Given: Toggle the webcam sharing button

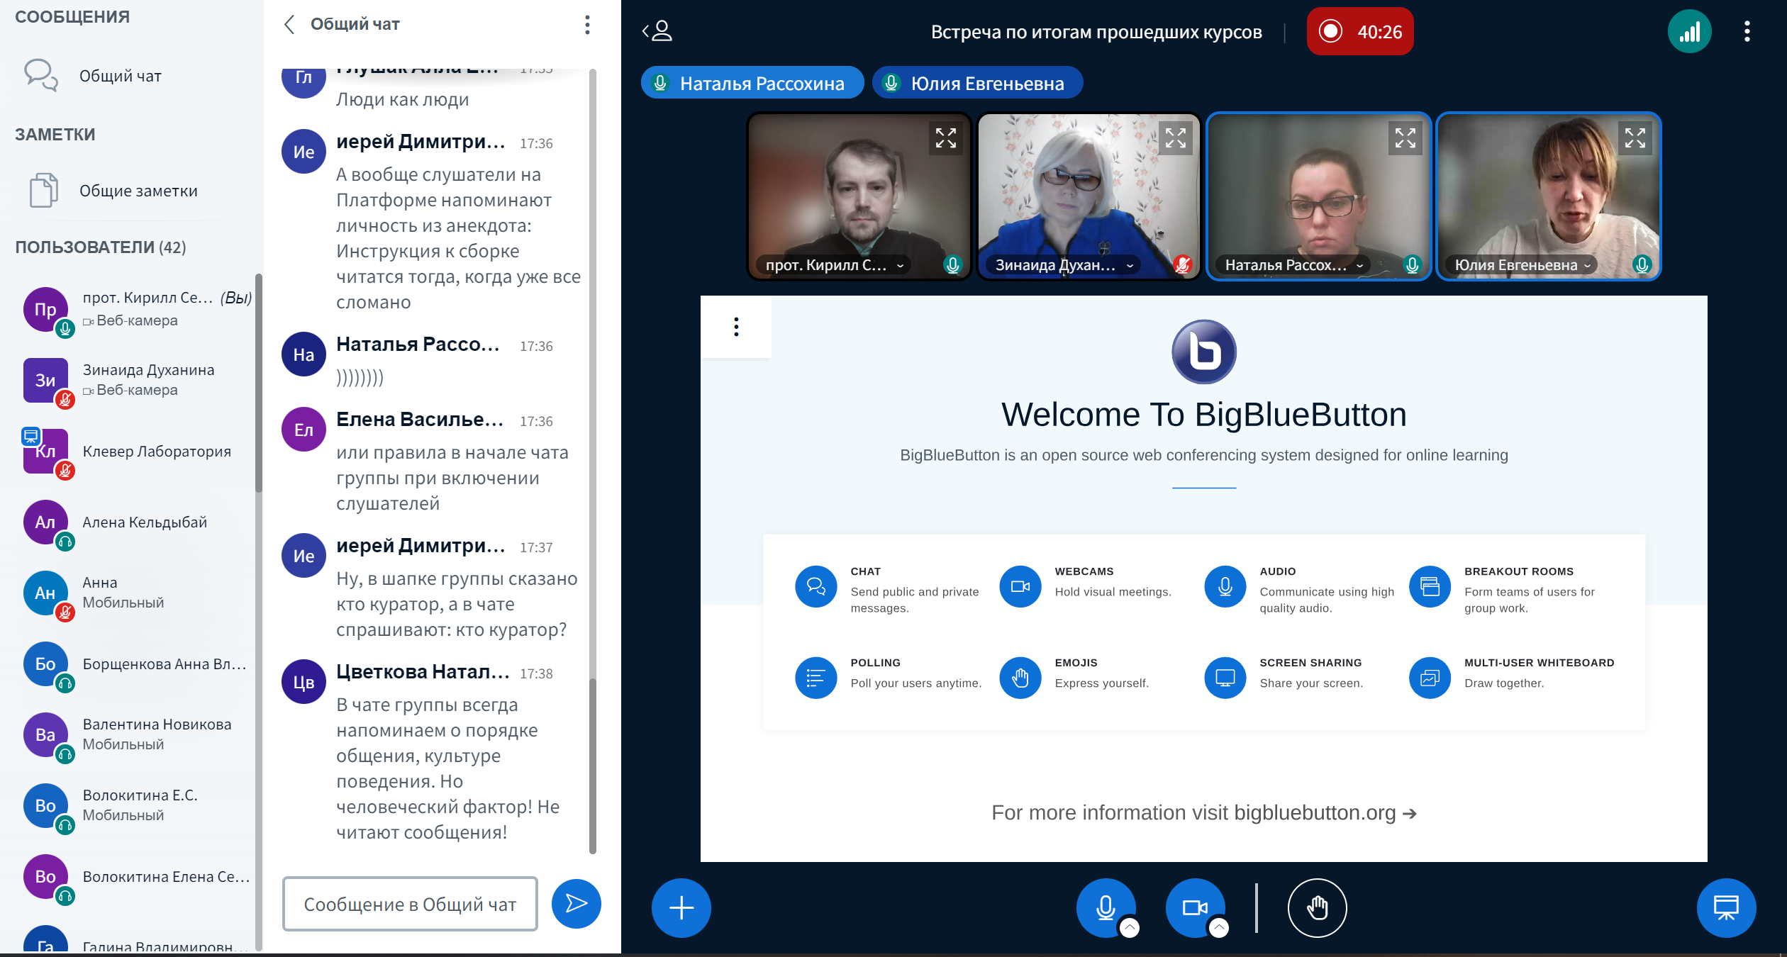Looking at the screenshot, I should pos(1194,906).
